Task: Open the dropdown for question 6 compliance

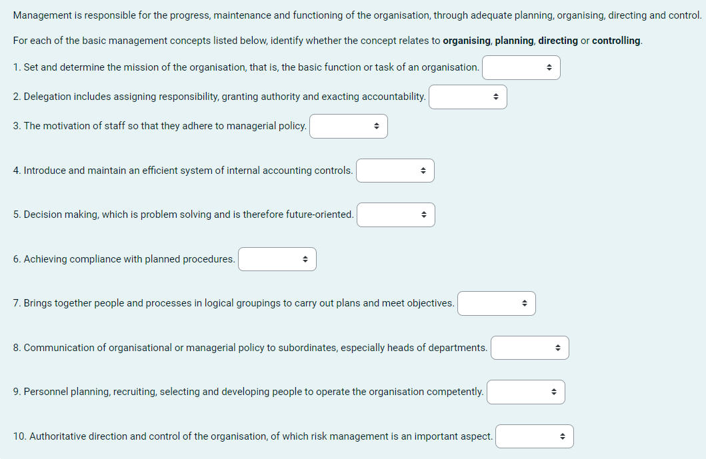Action: coord(277,259)
